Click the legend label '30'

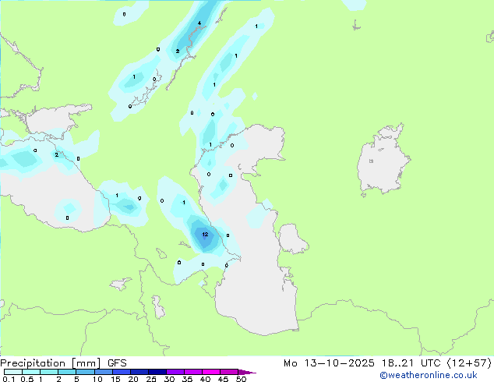point(169,379)
